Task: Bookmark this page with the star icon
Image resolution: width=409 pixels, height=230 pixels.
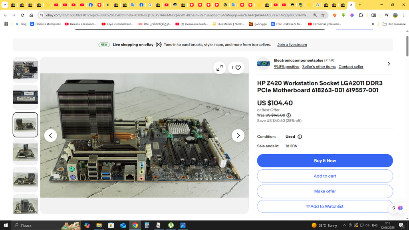Action: coord(323,15)
